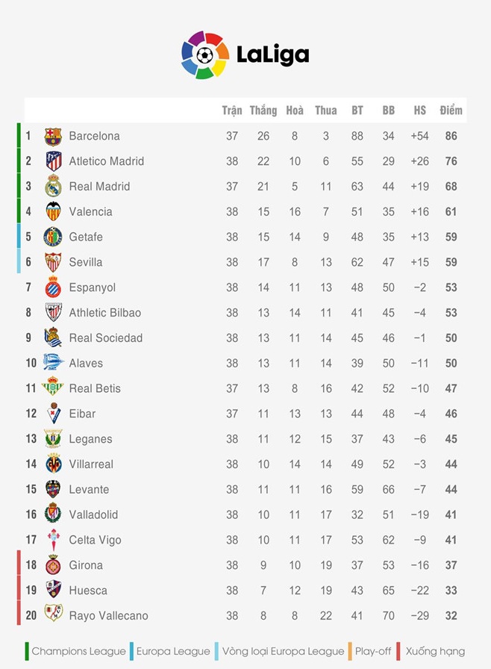Click the HS column header
Image resolution: width=491 pixels, height=669 pixels.
419,111
